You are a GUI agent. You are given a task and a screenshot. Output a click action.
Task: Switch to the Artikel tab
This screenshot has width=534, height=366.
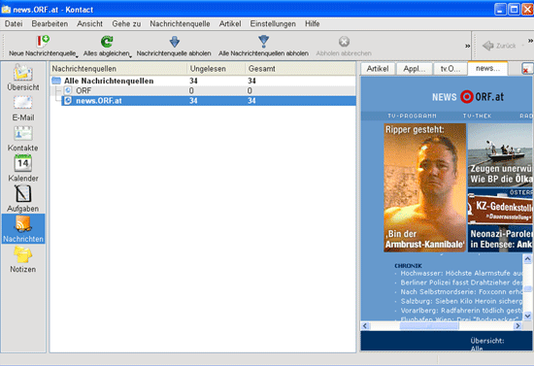(378, 69)
